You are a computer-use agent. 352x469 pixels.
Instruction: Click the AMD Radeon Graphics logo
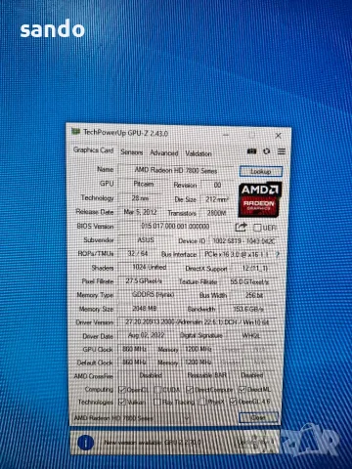tap(260, 199)
